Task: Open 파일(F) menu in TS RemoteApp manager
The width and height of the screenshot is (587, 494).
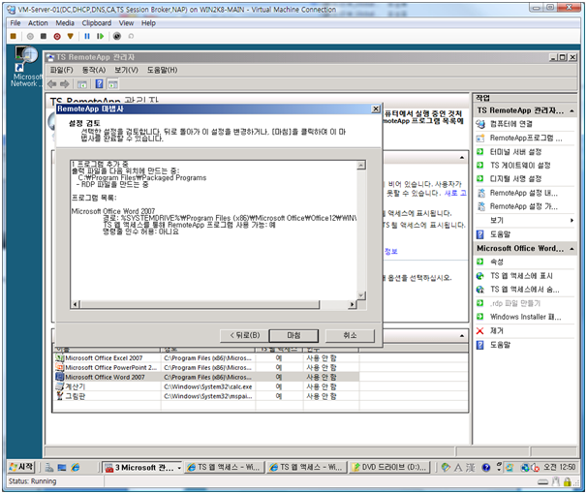Action: pyautogui.click(x=61, y=70)
